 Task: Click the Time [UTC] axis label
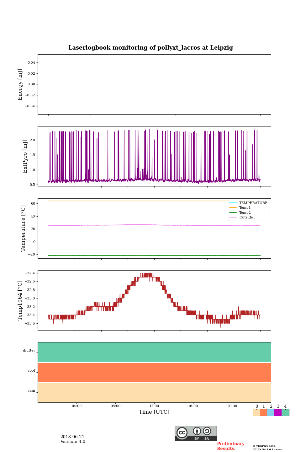pyautogui.click(x=154, y=412)
